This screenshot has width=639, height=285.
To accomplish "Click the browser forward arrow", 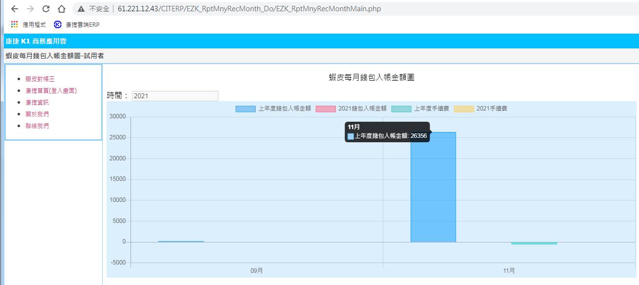I will [x=30, y=9].
